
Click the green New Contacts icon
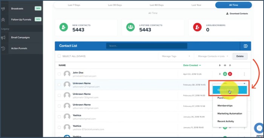tap(63, 27)
